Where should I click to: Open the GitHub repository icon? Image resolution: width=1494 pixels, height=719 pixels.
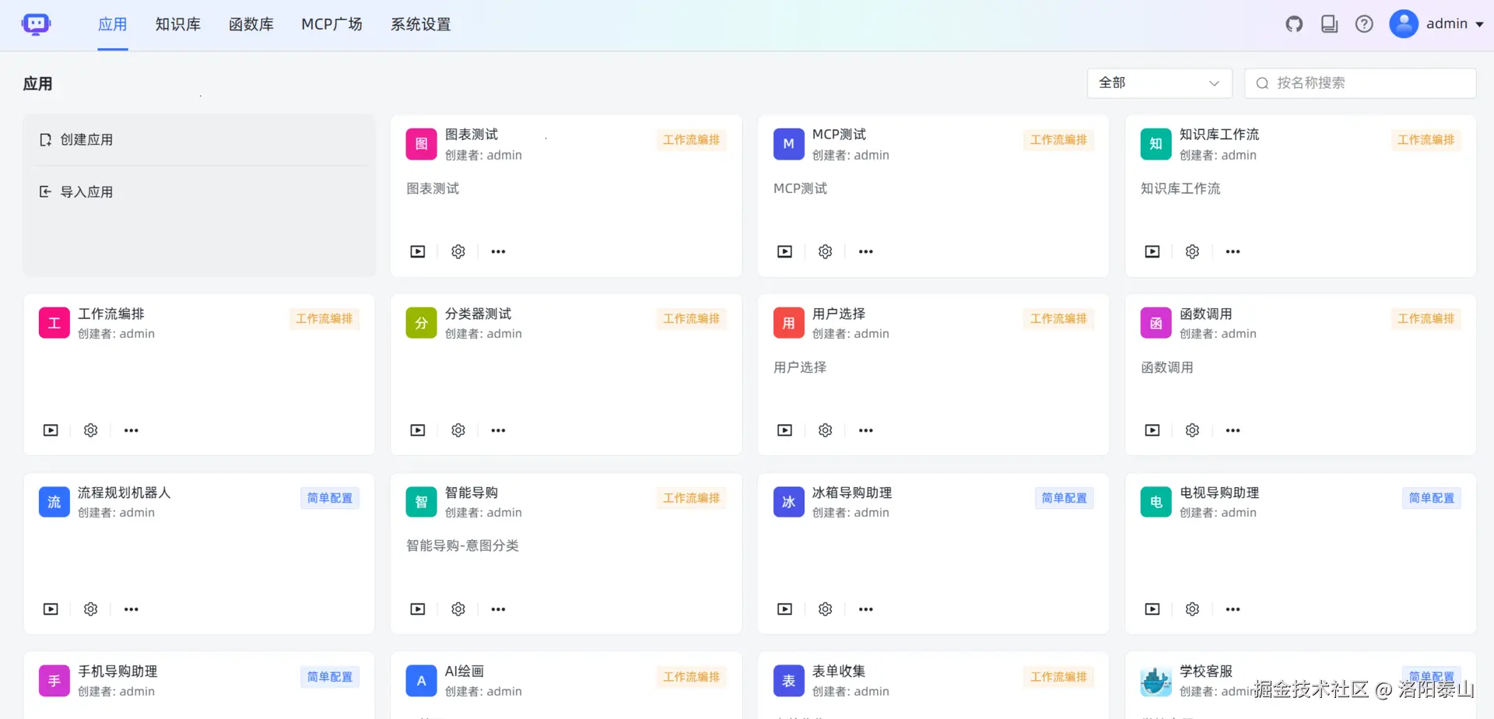(x=1294, y=24)
